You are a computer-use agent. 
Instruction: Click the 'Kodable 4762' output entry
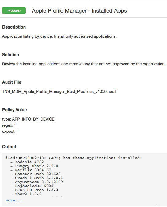click(x=29, y=162)
